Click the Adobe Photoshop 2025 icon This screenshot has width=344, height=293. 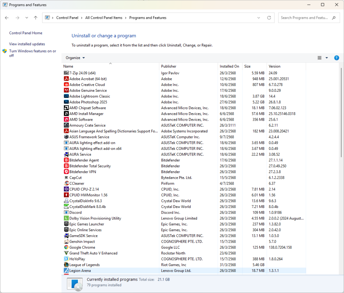click(x=66, y=102)
